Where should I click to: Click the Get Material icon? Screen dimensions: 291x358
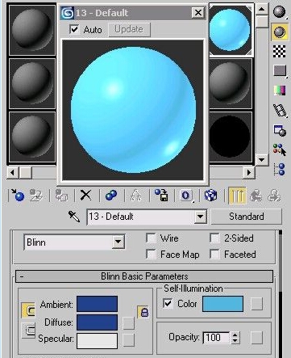18,195
